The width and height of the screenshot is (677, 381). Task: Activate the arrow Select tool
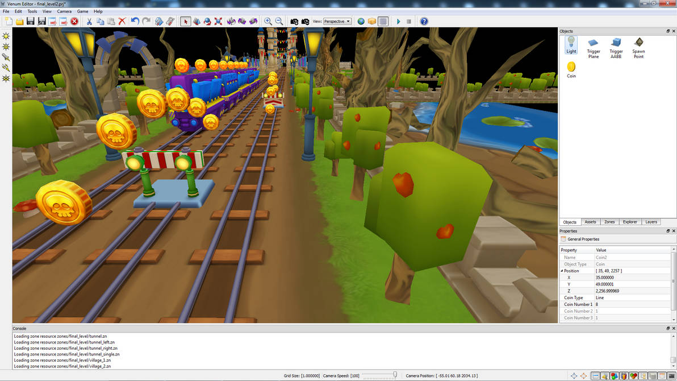point(185,21)
